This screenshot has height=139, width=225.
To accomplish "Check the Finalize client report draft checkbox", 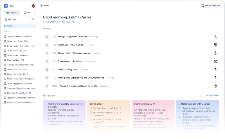I will pos(91,108).
